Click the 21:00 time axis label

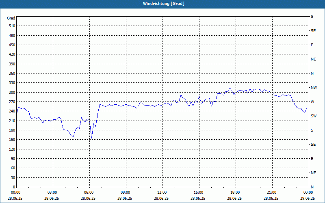[271, 192]
